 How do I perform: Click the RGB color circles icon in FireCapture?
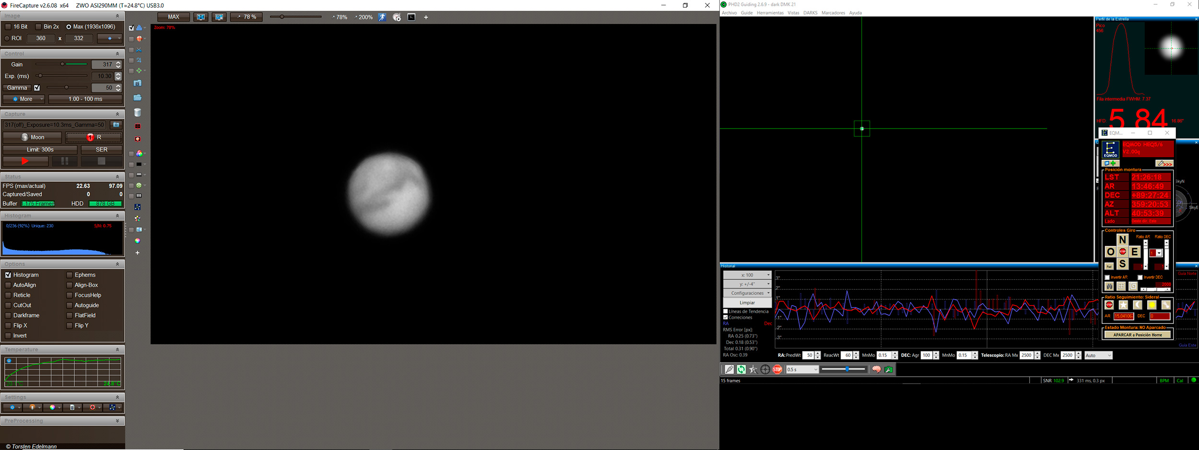(139, 154)
